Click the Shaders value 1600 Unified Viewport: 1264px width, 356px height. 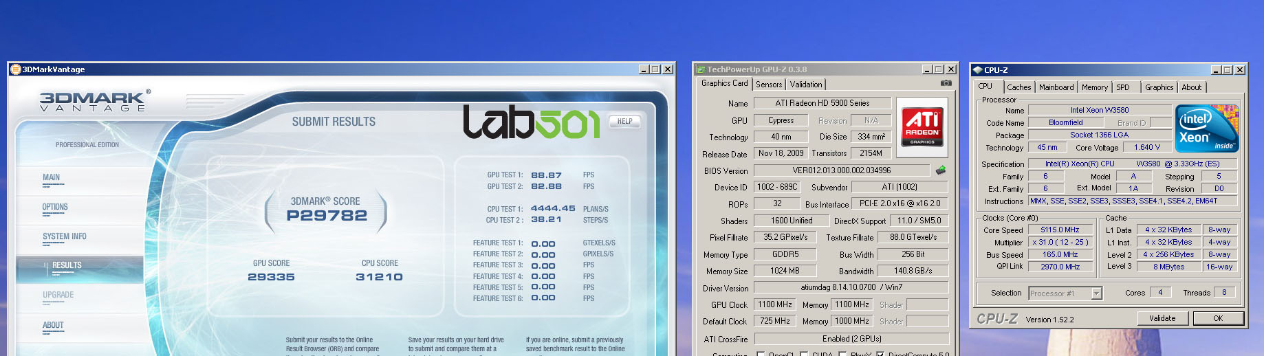(x=792, y=221)
